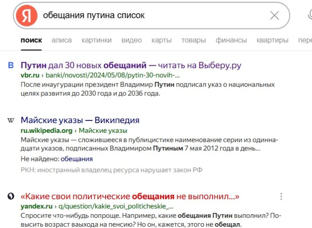312x228 pixels.
Task: Switch to the алиса tab
Action: pos(62,40)
